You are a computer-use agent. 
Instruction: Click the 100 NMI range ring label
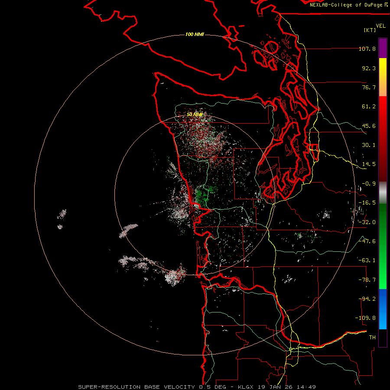coord(195,34)
